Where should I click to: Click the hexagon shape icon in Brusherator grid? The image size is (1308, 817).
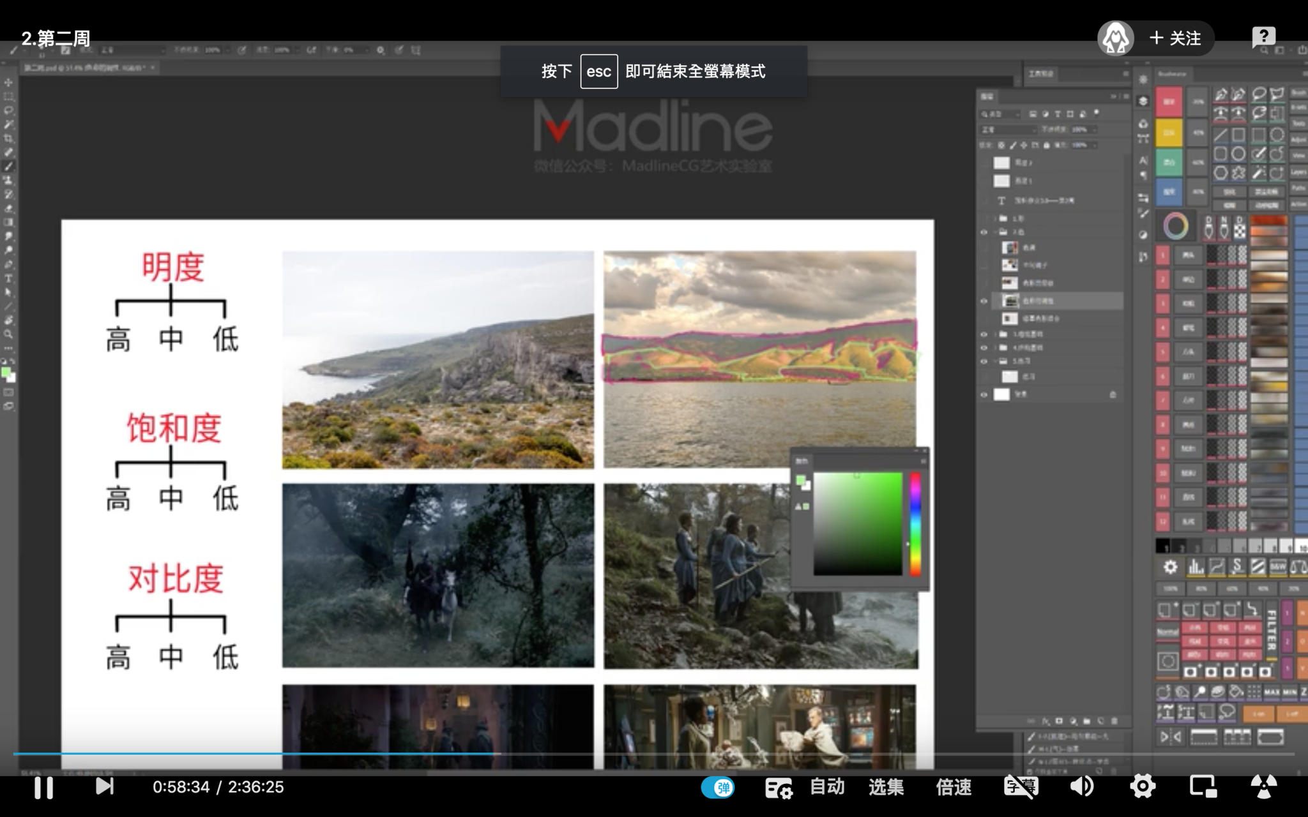1221,172
